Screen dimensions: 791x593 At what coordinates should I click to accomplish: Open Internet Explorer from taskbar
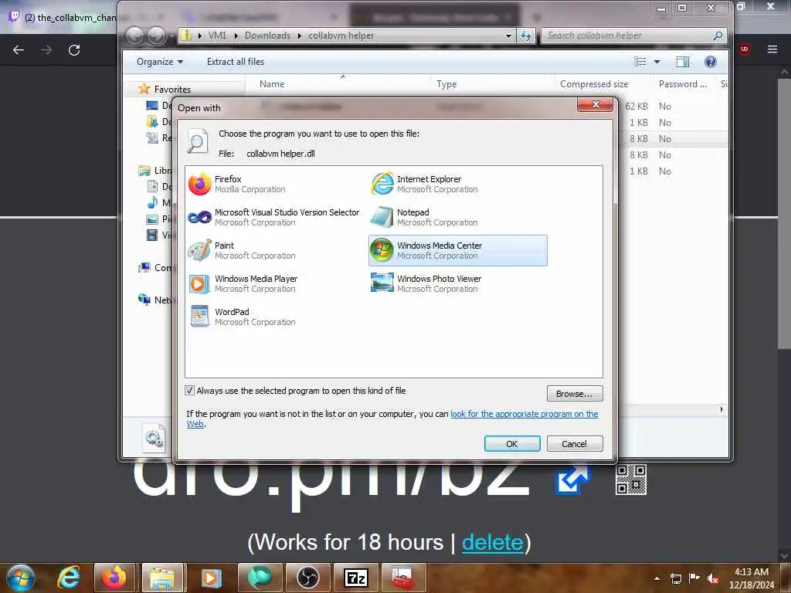(69, 578)
